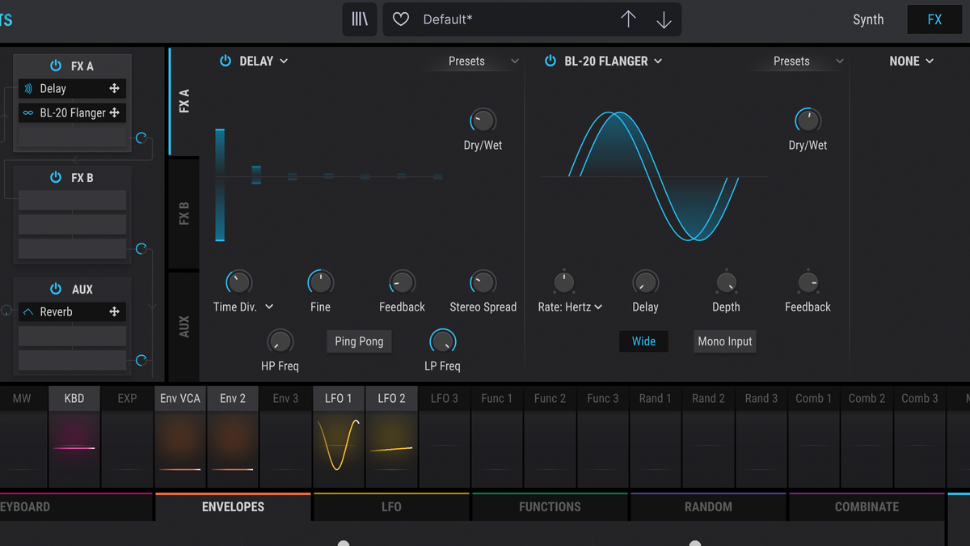Toggle the DELAY module power button
This screenshot has width=970, height=546.
pyautogui.click(x=226, y=60)
